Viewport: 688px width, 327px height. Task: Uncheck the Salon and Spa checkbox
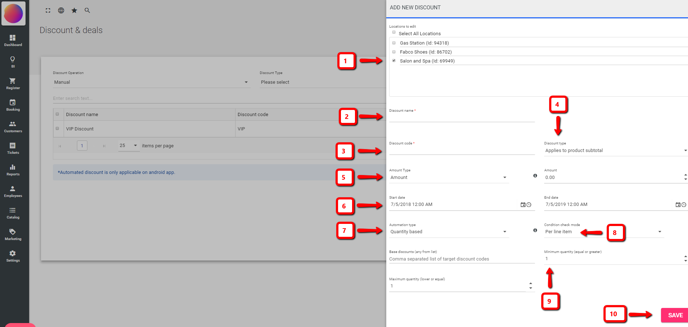[394, 61]
